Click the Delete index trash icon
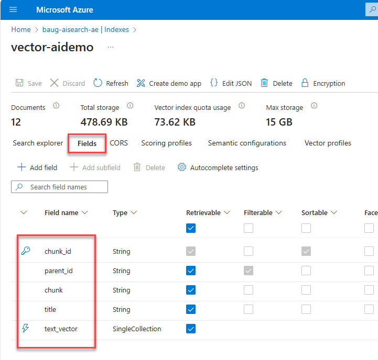Viewport: 378px width, 360px height. pos(265,83)
